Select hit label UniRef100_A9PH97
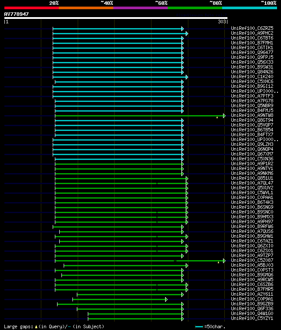This screenshot has width=281, height=330. click(252, 222)
